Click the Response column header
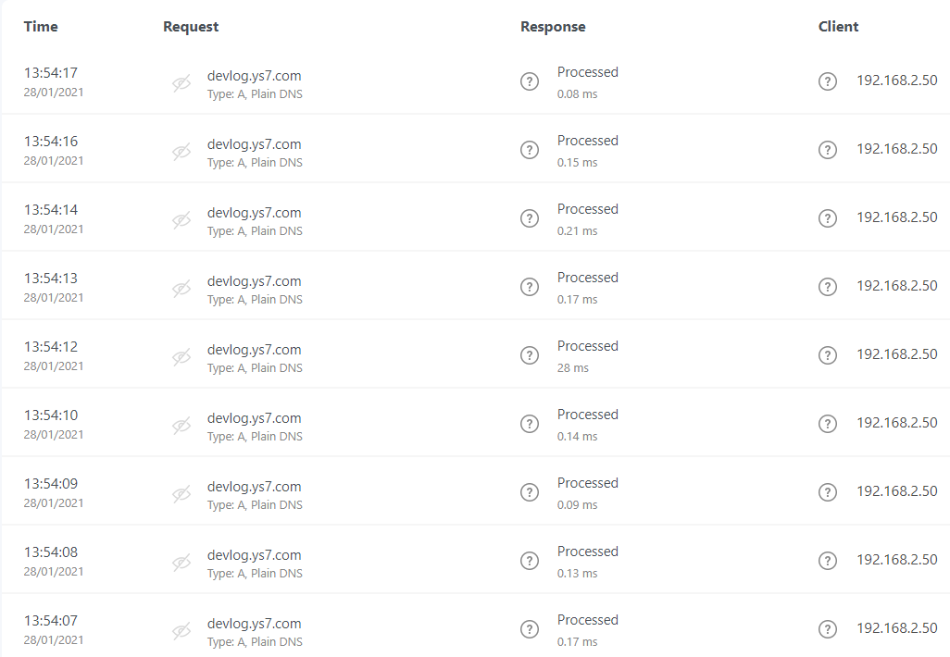Screen dimensions: 950x657 point(553,27)
